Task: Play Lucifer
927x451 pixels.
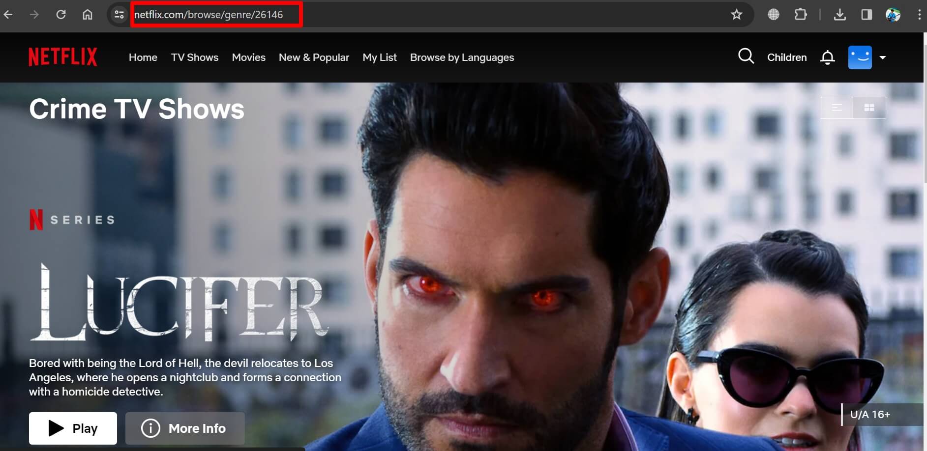Action: pyautogui.click(x=73, y=428)
